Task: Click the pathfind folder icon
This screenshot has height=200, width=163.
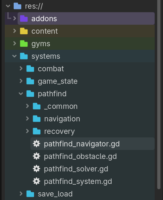Action: pyautogui.click(x=30, y=94)
